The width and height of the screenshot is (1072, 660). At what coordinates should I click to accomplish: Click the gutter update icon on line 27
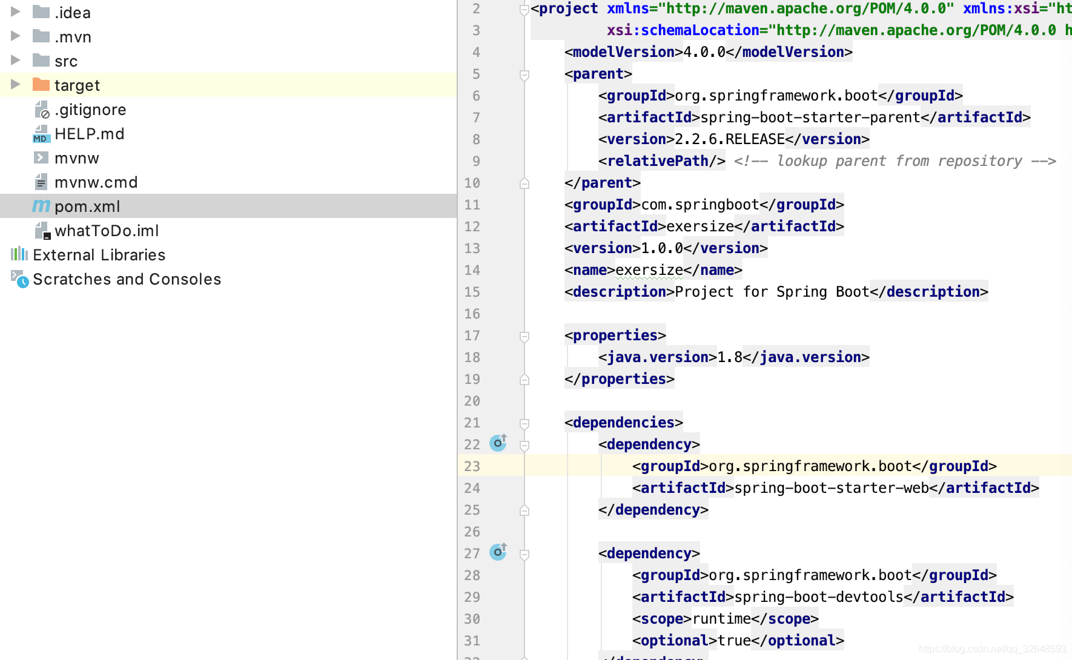498,552
